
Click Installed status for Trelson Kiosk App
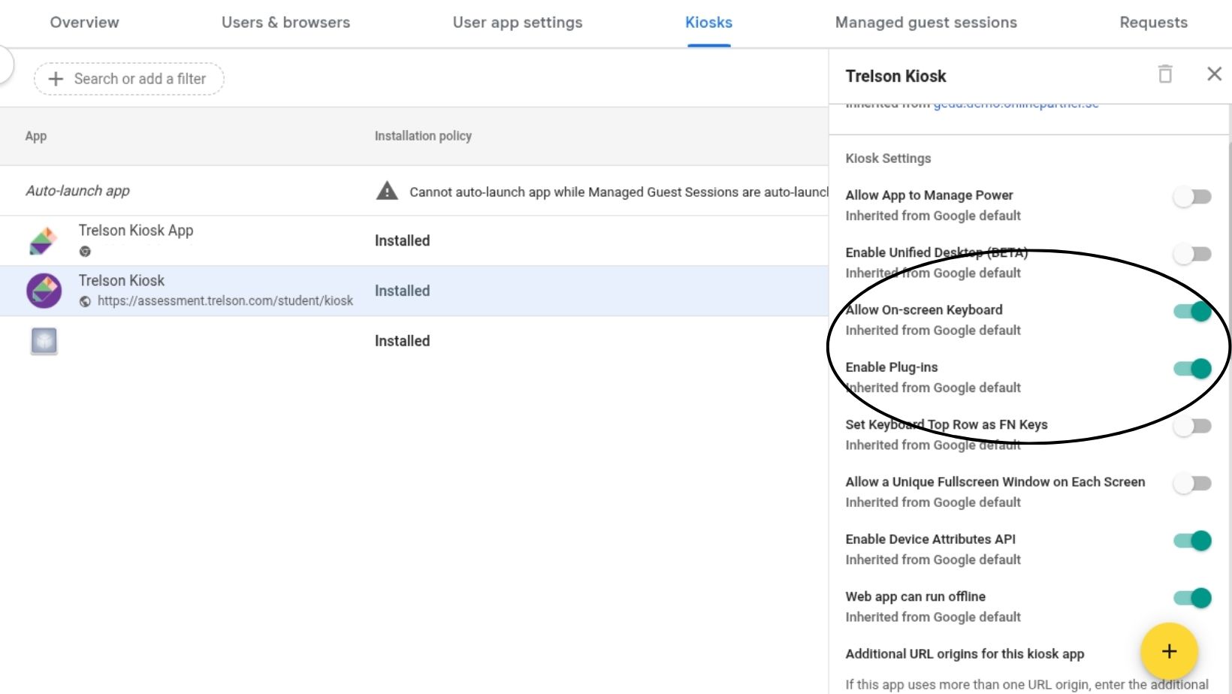(402, 240)
